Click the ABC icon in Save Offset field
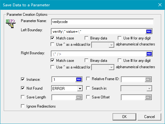Viewport: 165px width, 124px height. coord(148,97)
